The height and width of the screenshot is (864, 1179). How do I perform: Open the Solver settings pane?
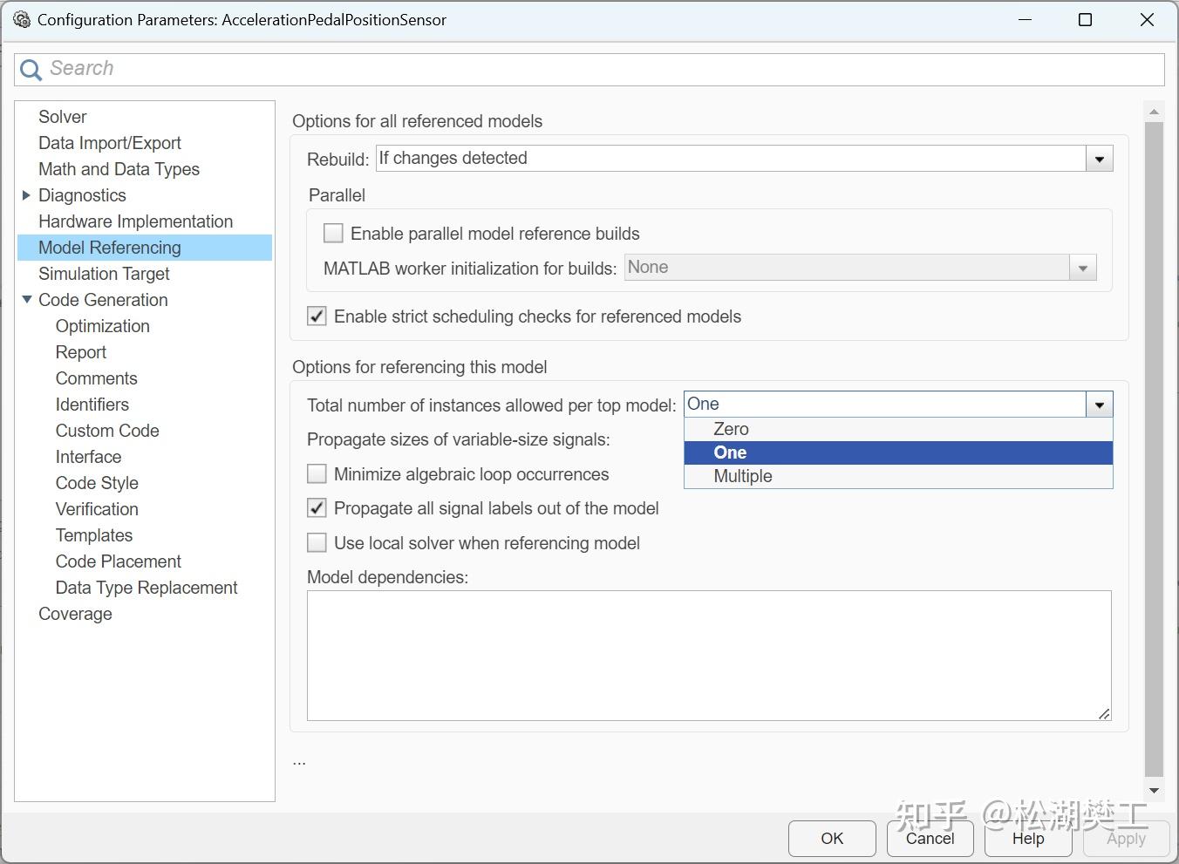tap(63, 117)
